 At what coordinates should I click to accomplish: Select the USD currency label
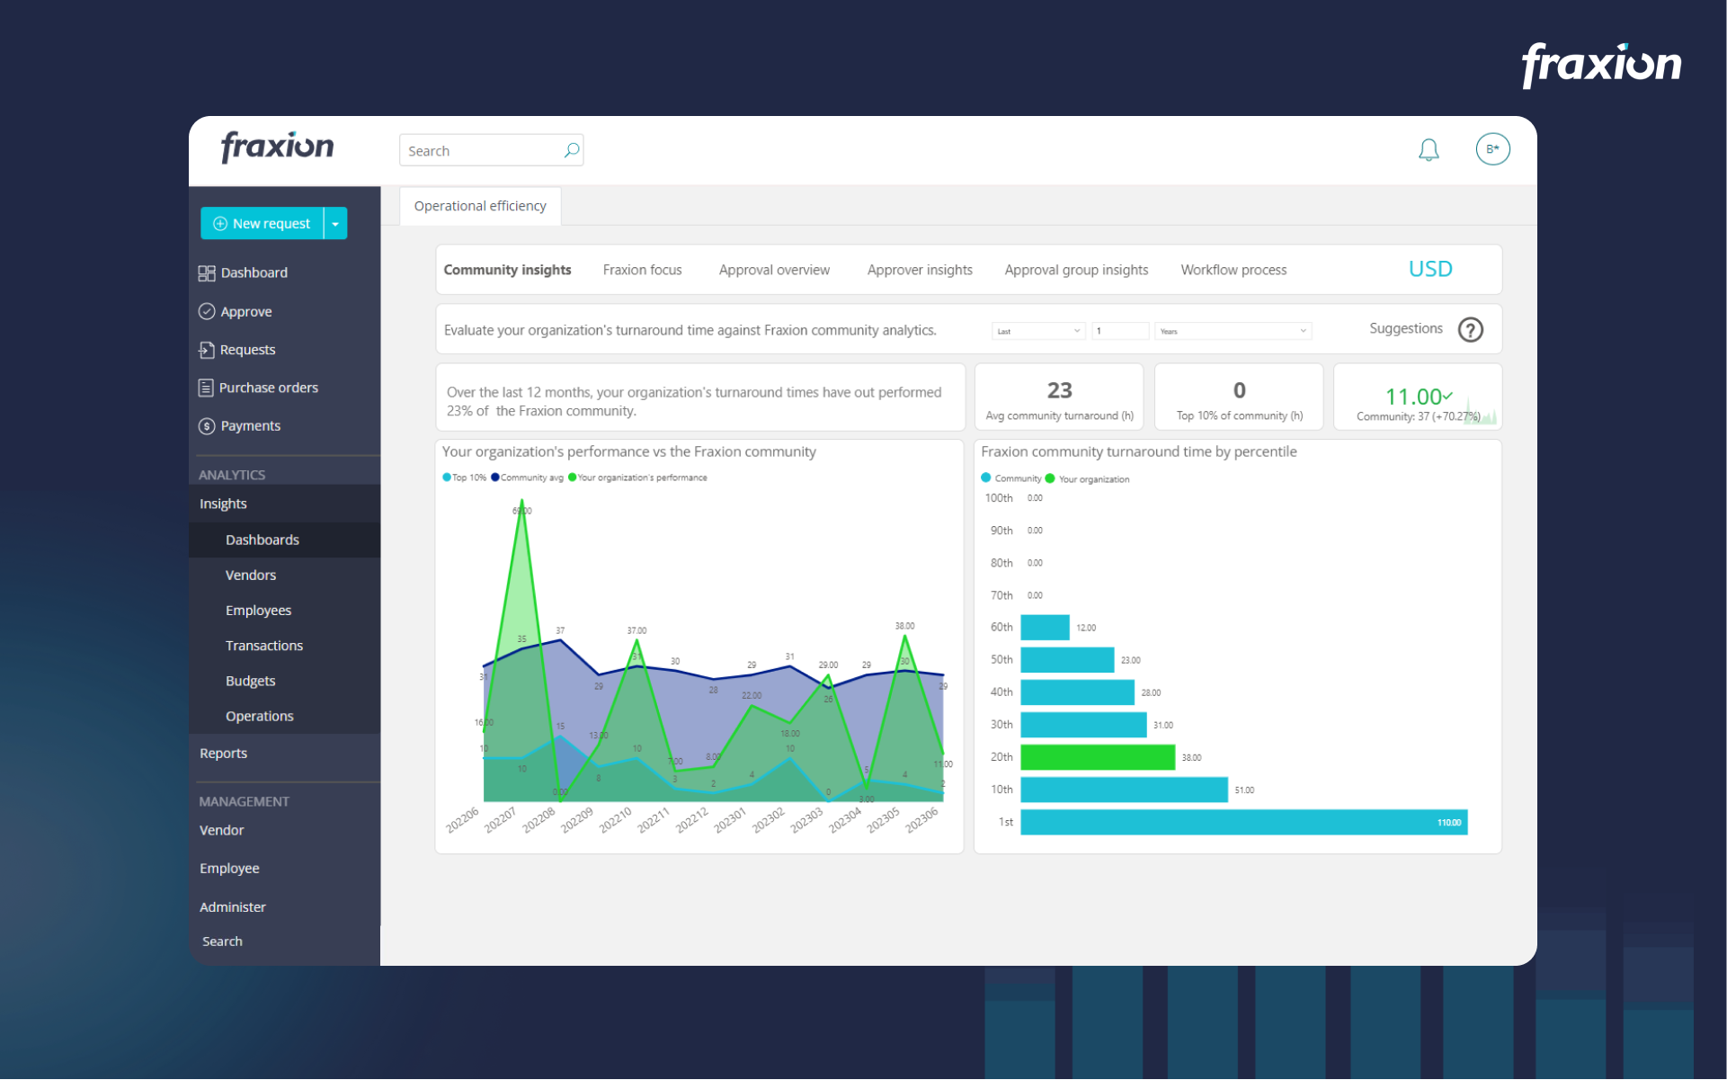1429,269
